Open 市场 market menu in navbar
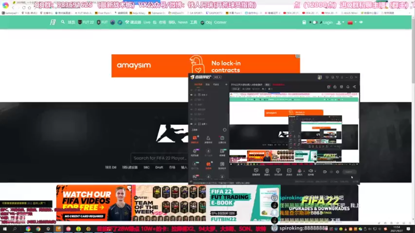415x233 pixels. [x=162, y=22]
